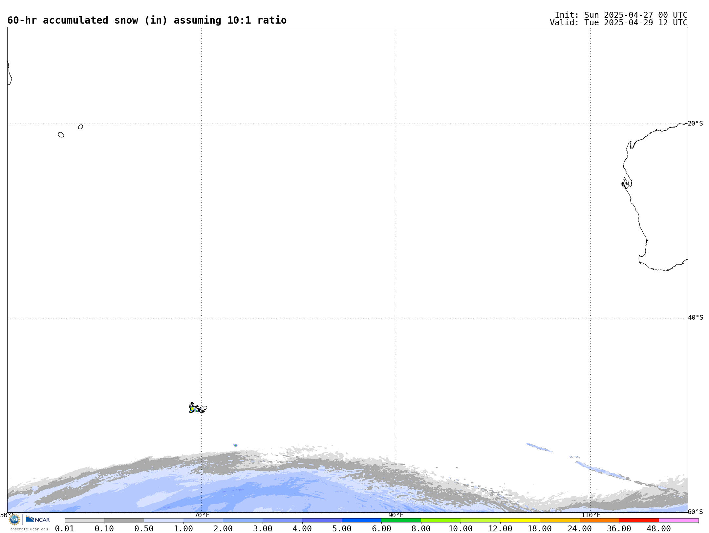709x533 pixels.
Task: Click the NCAR logo
Action: tap(38, 519)
